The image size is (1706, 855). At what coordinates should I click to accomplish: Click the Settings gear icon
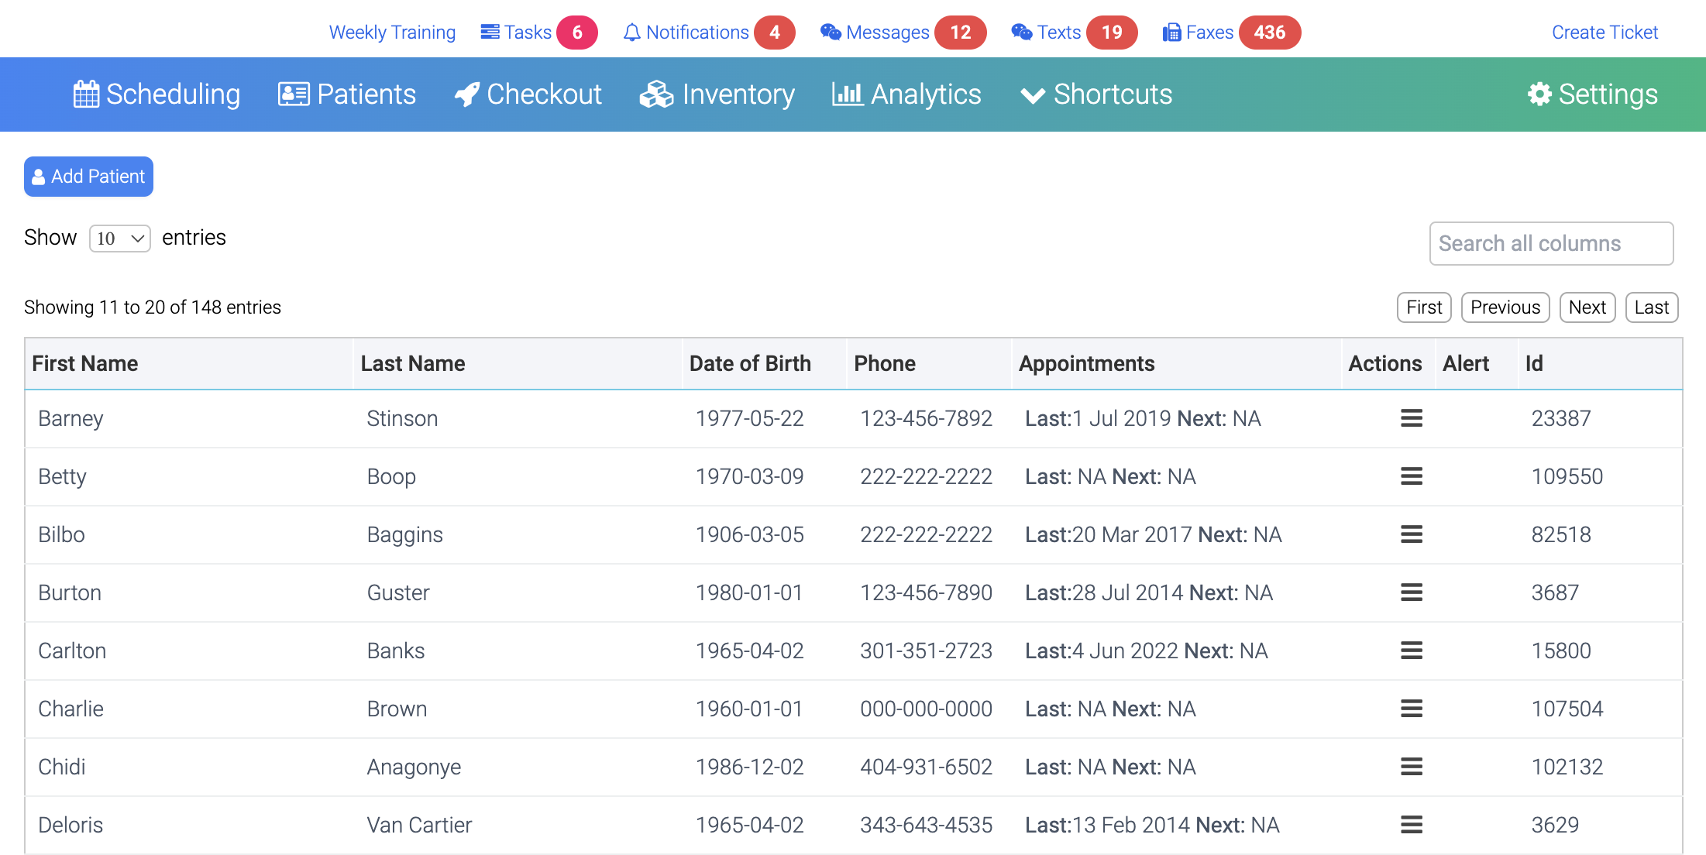click(x=1540, y=94)
